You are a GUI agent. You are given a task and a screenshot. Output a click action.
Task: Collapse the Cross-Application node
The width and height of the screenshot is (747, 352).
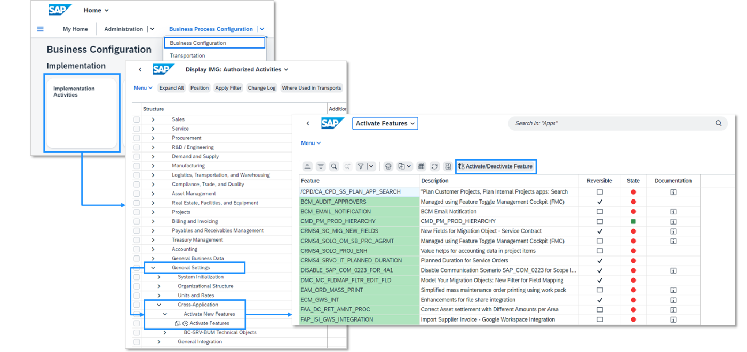point(159,305)
